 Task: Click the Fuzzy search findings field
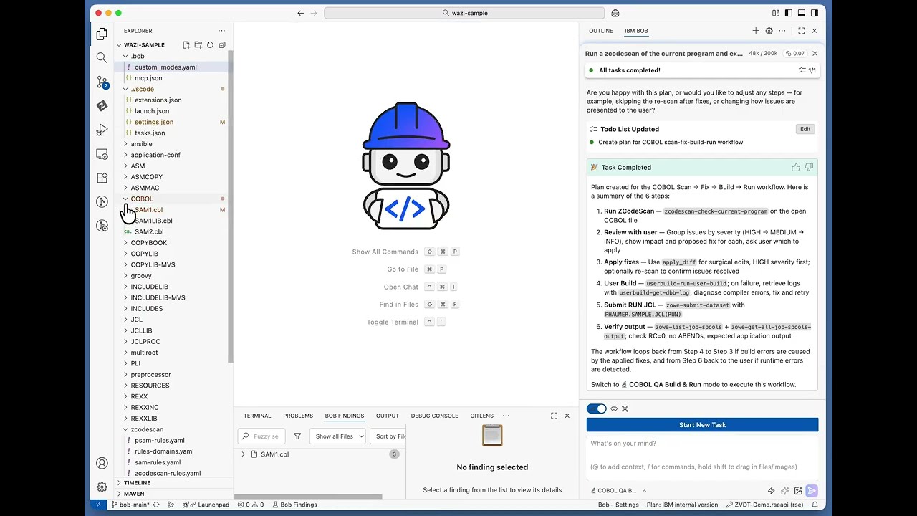(x=261, y=436)
